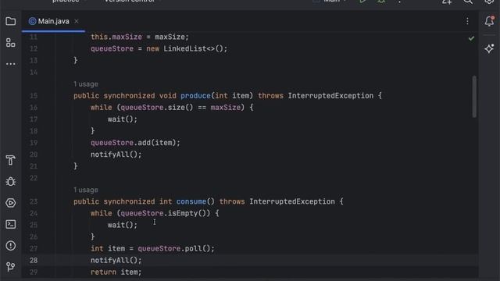
Task: Close the Main.java tab
Action: click(77, 21)
